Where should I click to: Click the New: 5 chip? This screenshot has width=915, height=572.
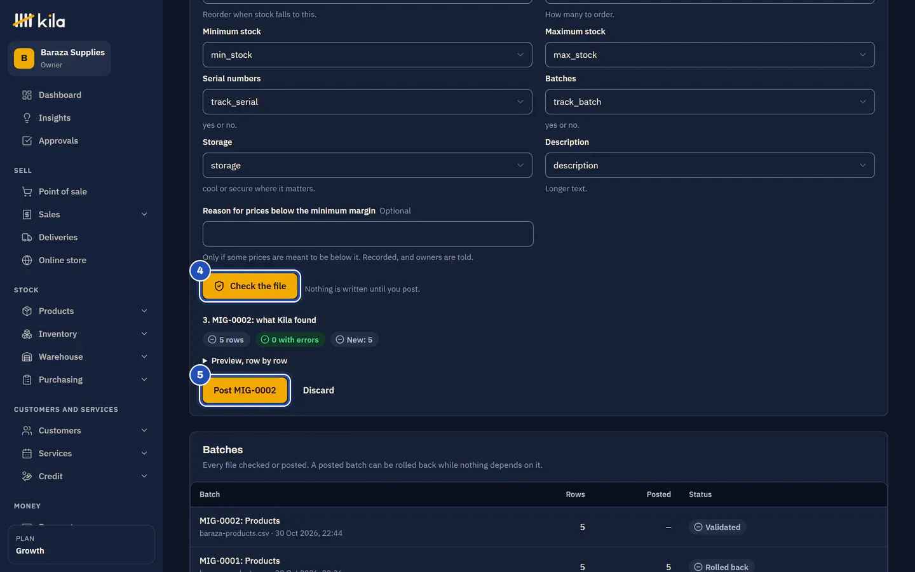(354, 339)
